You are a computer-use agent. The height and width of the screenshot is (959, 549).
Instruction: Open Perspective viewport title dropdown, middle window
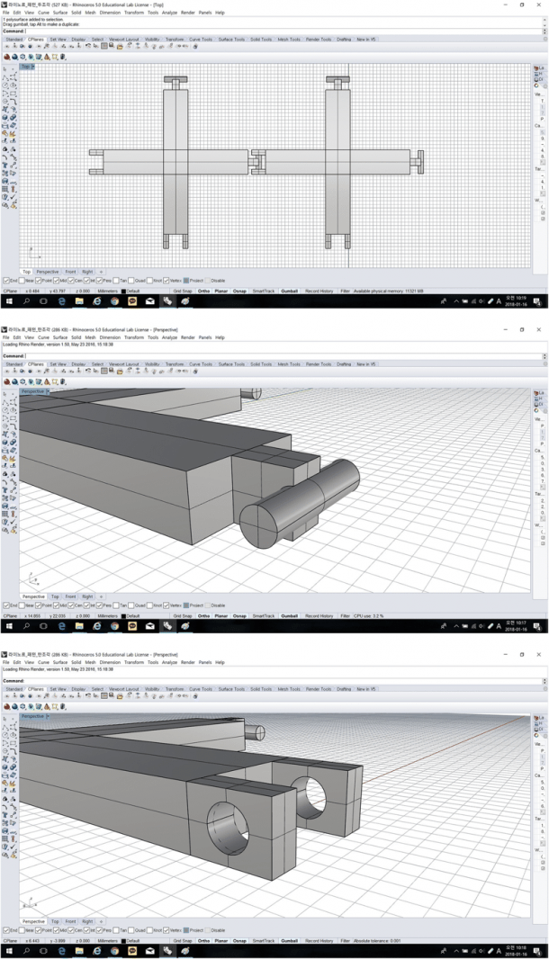(48, 391)
